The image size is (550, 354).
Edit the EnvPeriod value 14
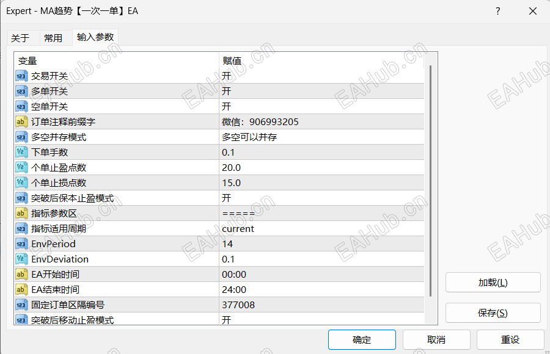click(x=321, y=244)
